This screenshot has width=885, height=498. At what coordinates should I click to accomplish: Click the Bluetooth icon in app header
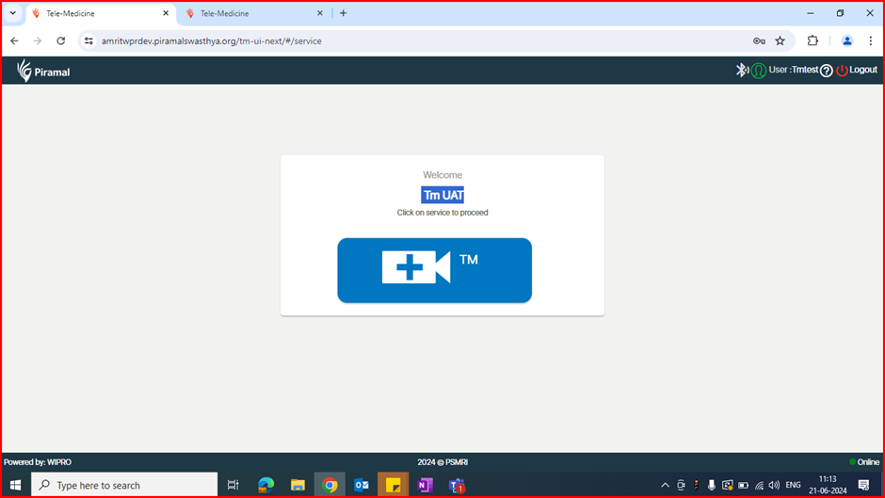(x=741, y=70)
